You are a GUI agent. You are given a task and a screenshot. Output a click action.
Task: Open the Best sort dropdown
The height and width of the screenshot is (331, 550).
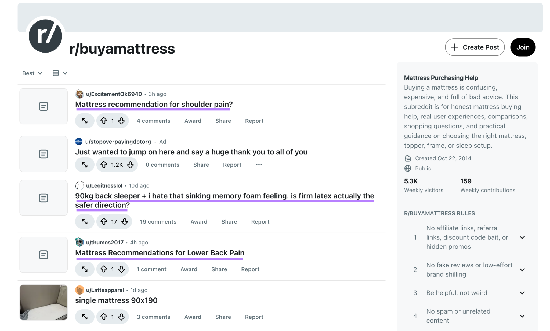tap(32, 73)
